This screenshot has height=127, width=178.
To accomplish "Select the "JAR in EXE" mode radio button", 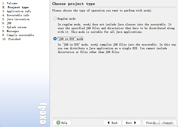I will (x=55, y=39).
